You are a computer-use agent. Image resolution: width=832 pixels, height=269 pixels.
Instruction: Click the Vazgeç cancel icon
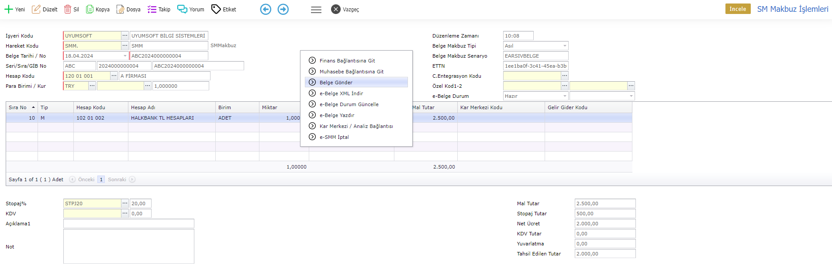335,9
